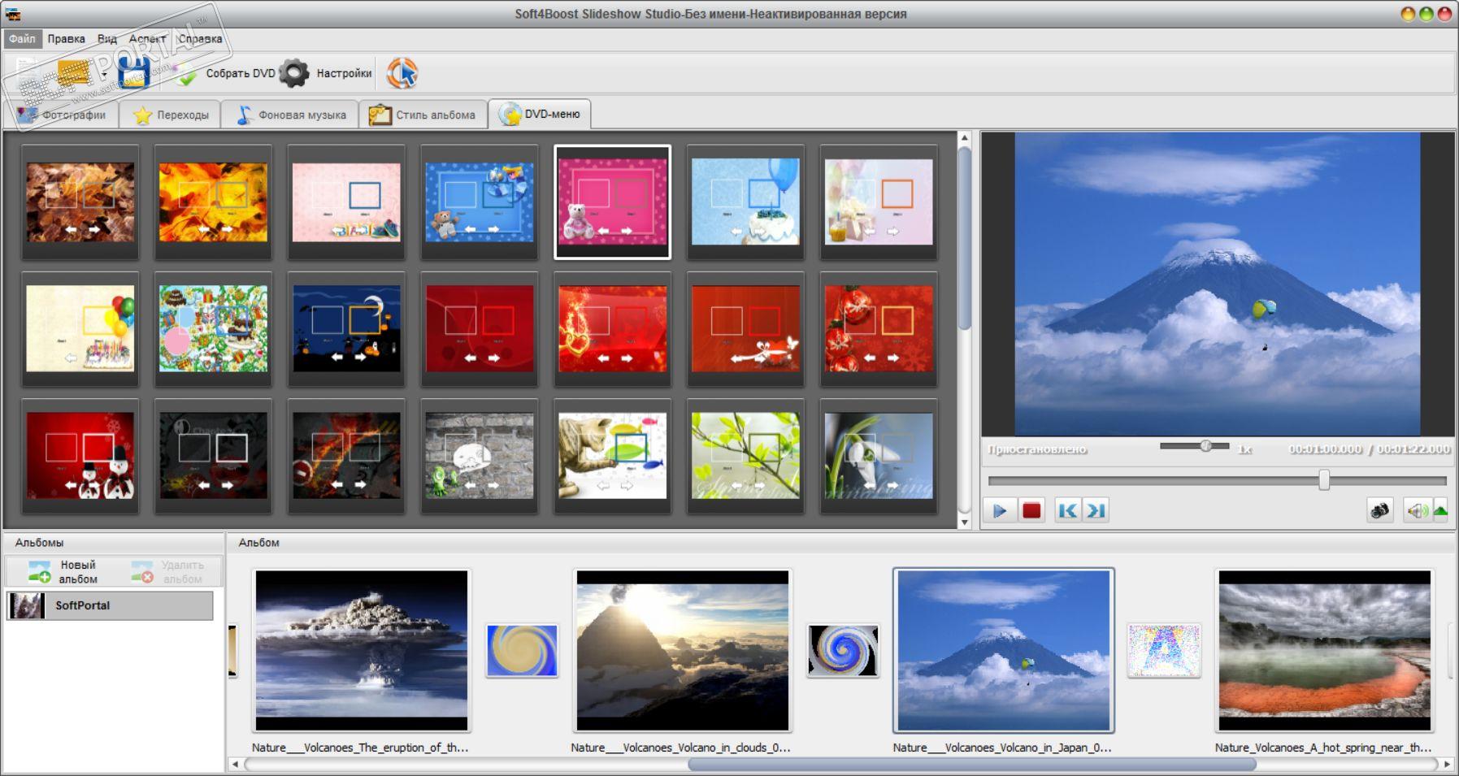Stop preview with the red stop button
Viewport: 1459px width, 776px height.
point(1031,510)
